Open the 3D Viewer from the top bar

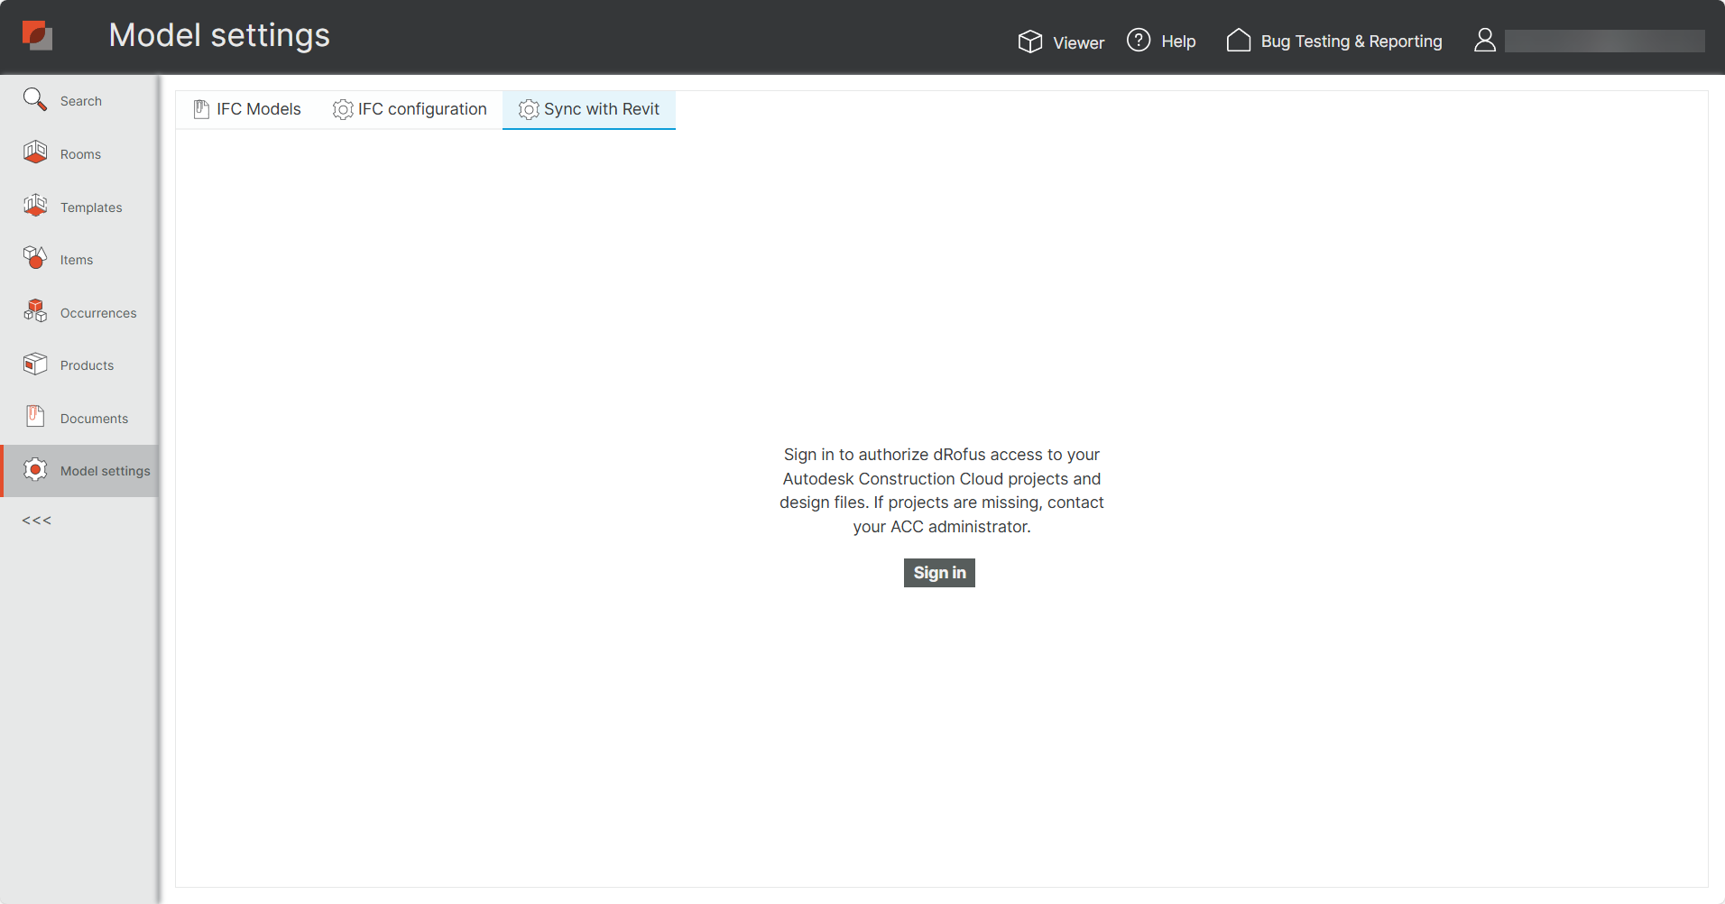pyautogui.click(x=1029, y=42)
